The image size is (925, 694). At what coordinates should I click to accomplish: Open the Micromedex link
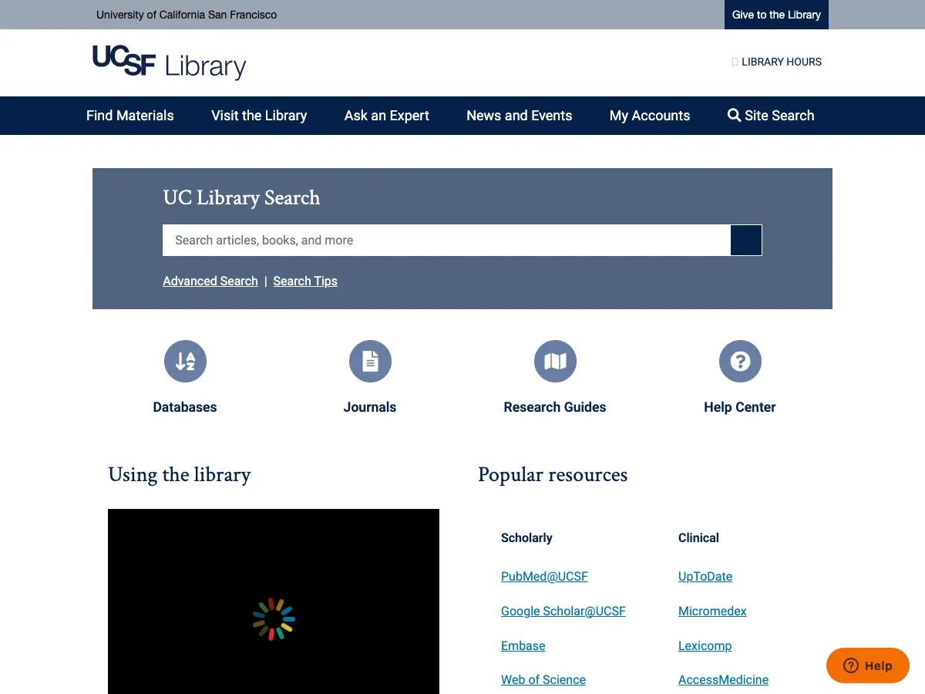coord(712,611)
